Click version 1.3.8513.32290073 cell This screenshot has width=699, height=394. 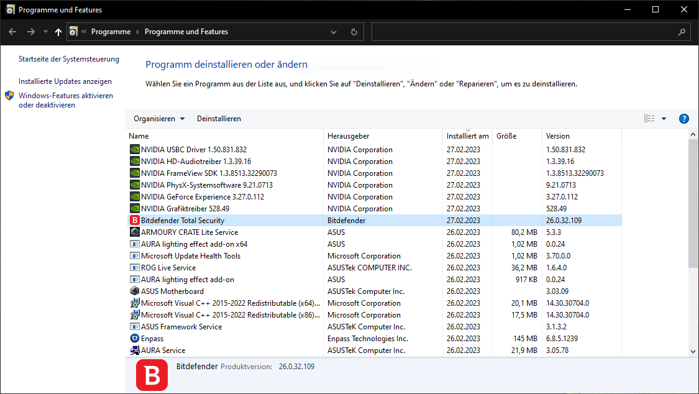[x=575, y=173]
